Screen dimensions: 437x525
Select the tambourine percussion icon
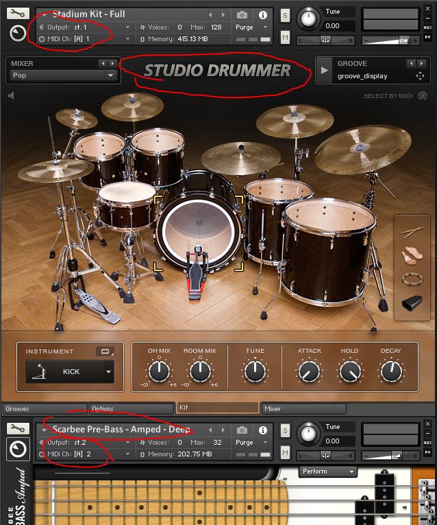412,279
